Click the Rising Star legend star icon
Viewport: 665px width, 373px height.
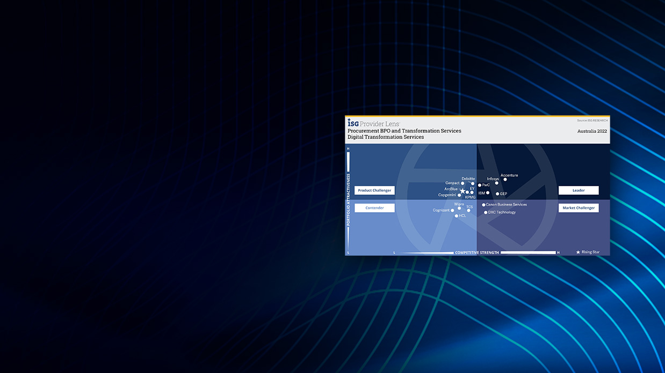578,252
